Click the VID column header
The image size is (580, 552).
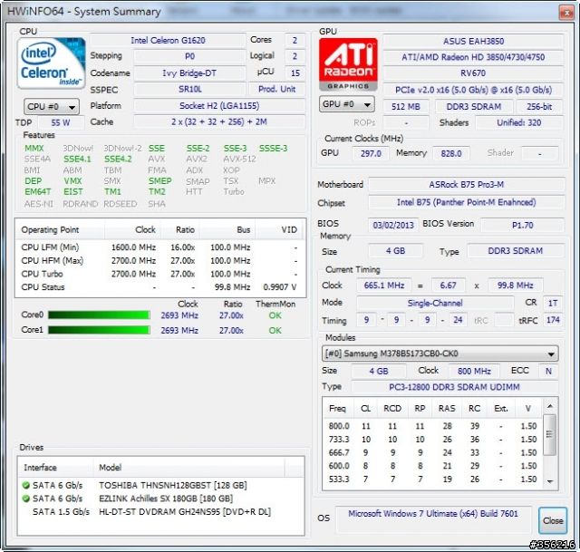(x=278, y=229)
